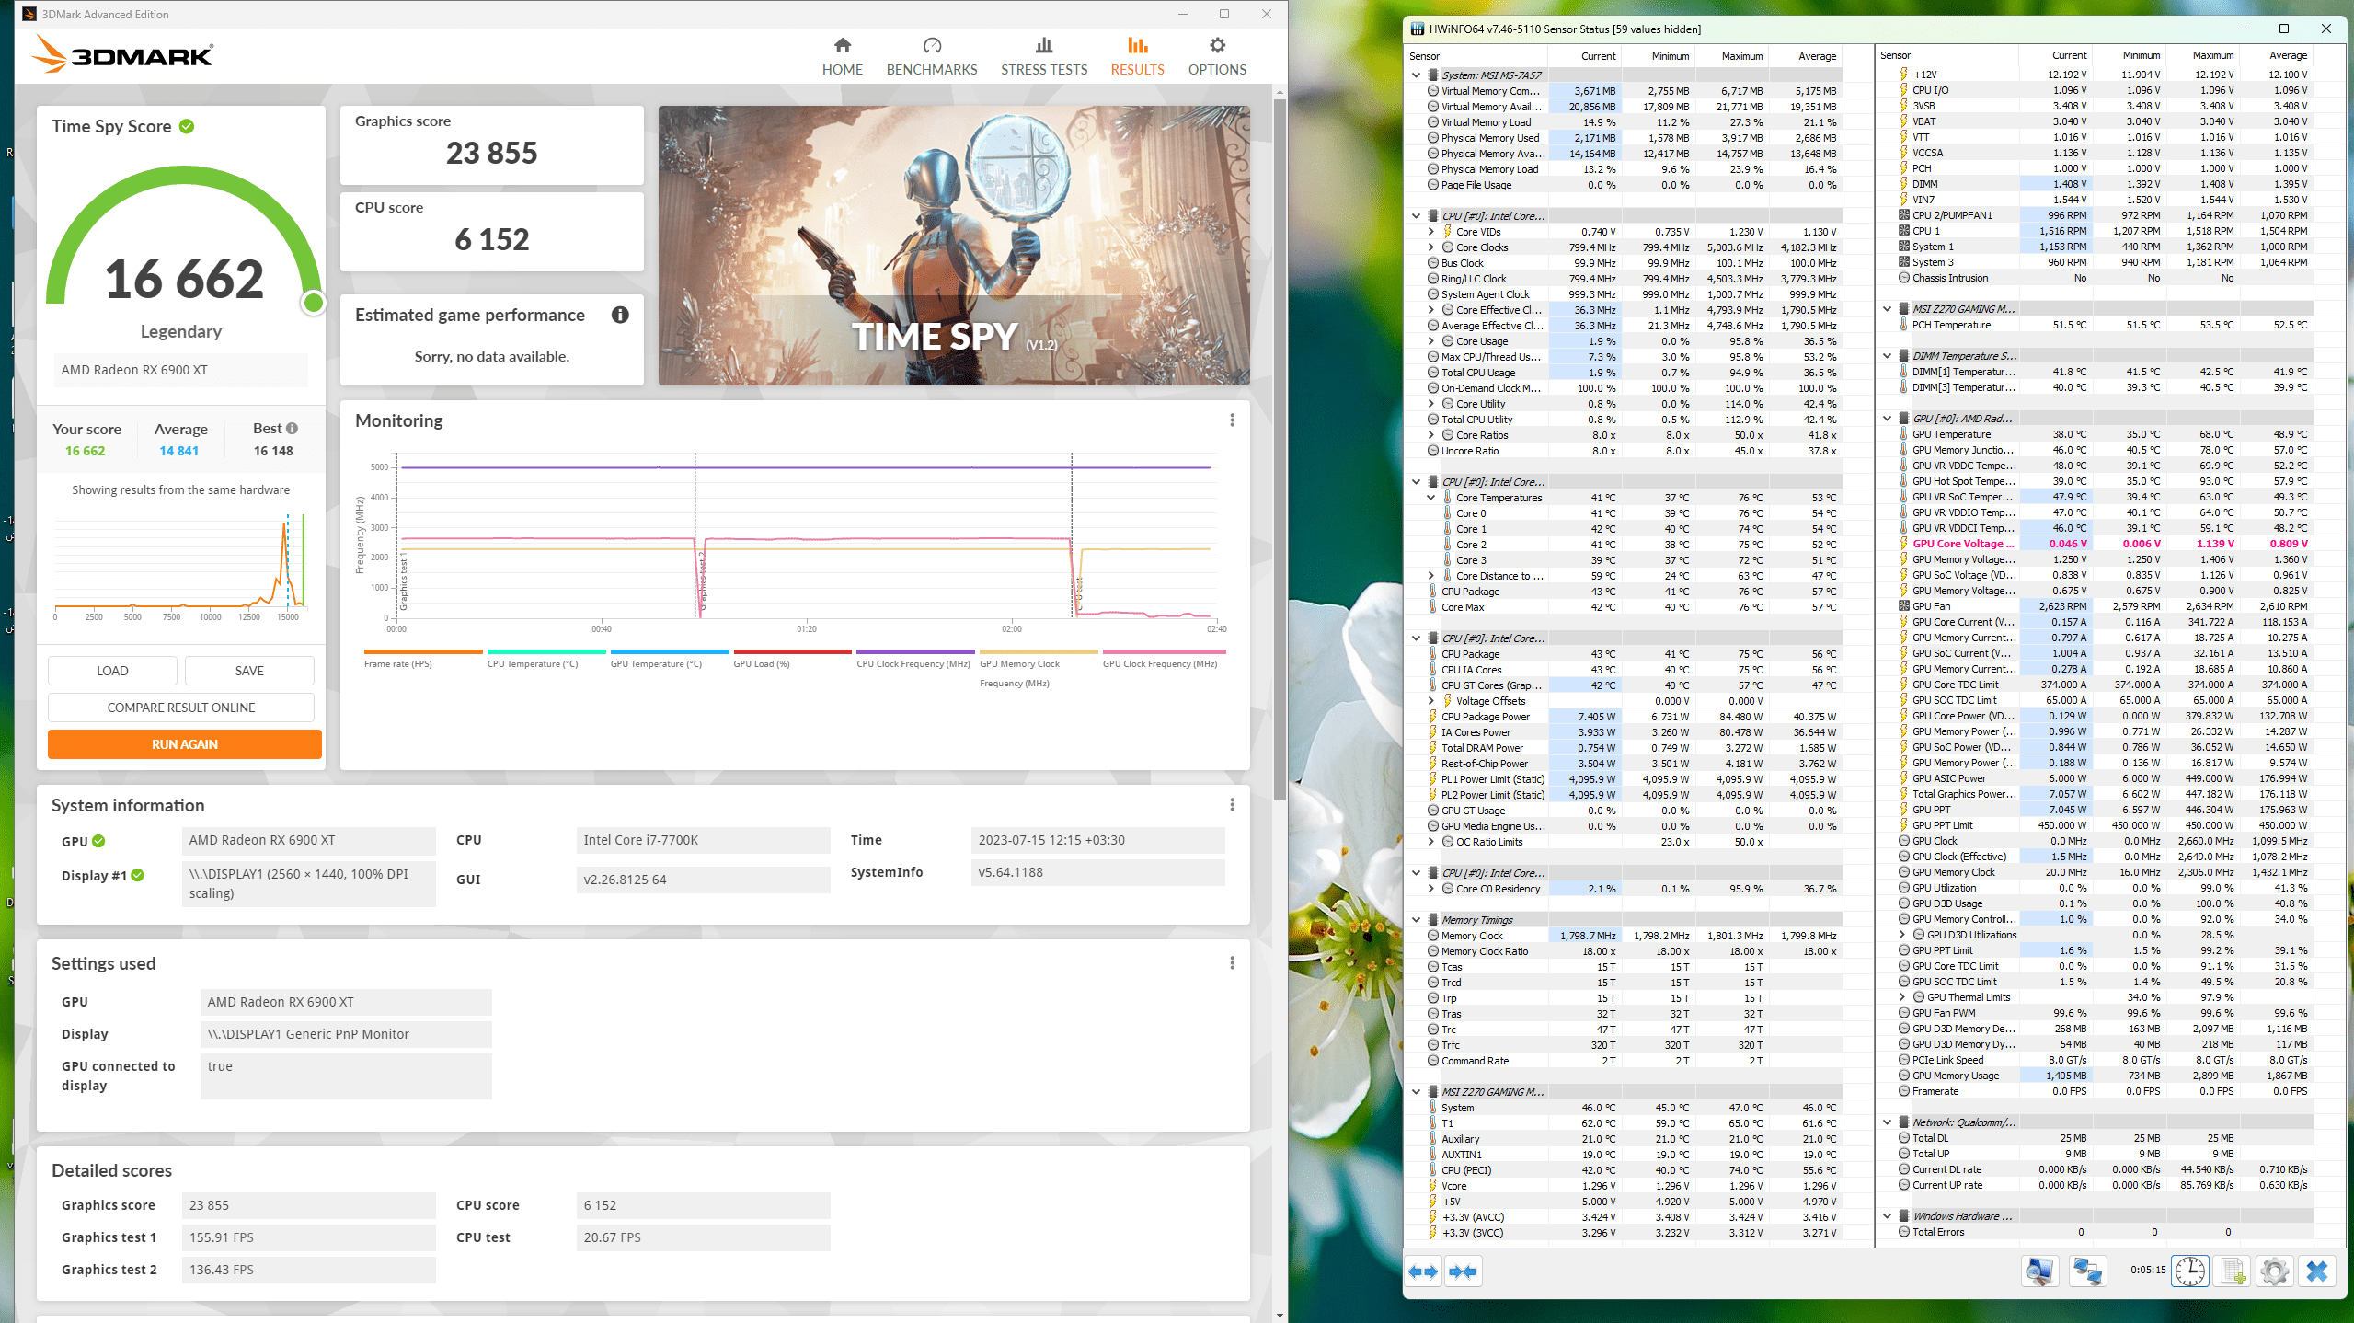Click the Intel Core i7-7700K CPU field
The image size is (2354, 1323).
click(x=703, y=840)
